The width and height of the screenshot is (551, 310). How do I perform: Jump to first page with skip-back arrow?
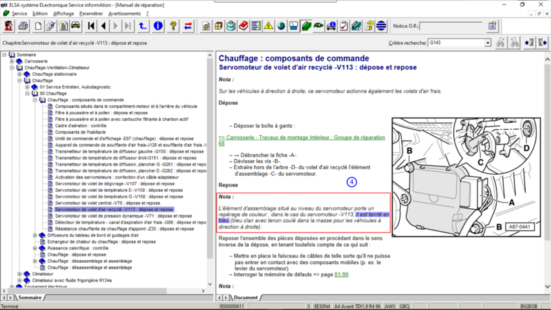(x=91, y=26)
